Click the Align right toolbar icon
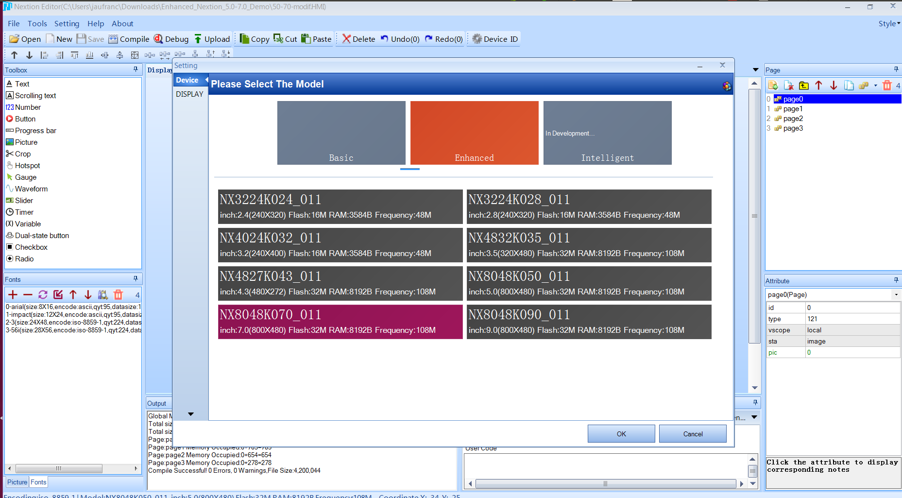The image size is (902, 498). click(x=59, y=55)
